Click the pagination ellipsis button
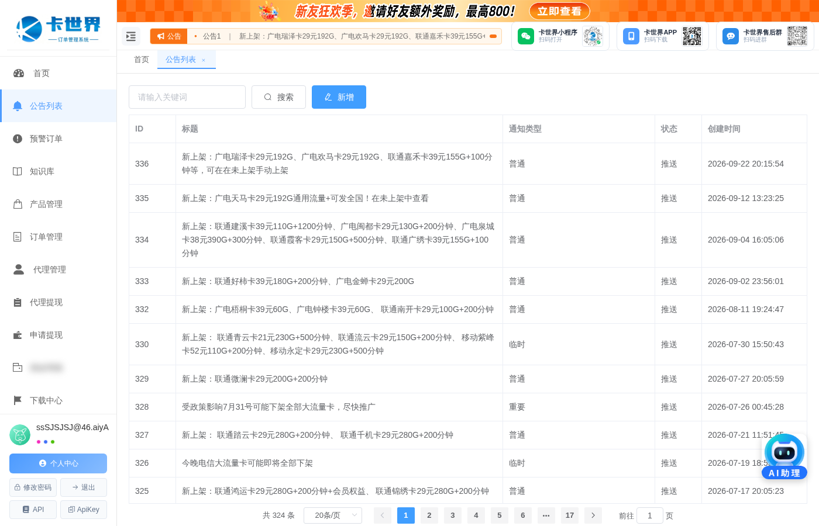Image resolution: width=819 pixels, height=526 pixels. click(x=546, y=515)
